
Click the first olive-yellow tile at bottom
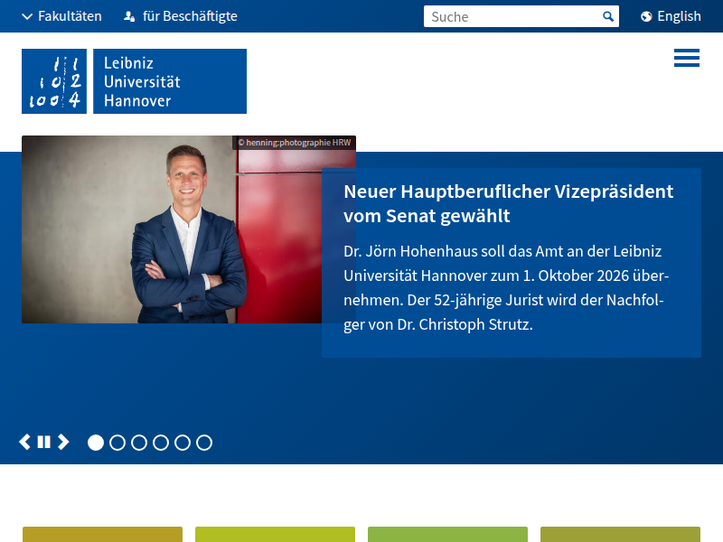[102, 534]
